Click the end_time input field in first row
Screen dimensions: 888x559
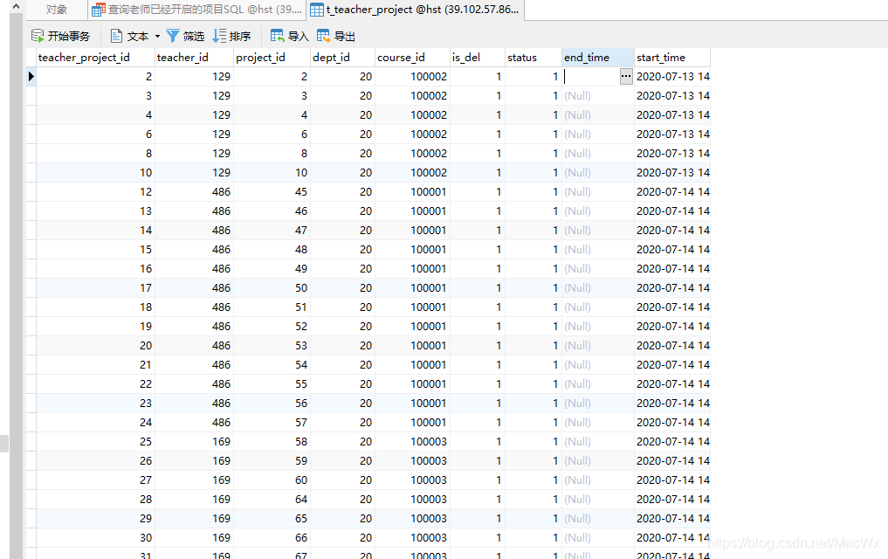[x=591, y=77]
